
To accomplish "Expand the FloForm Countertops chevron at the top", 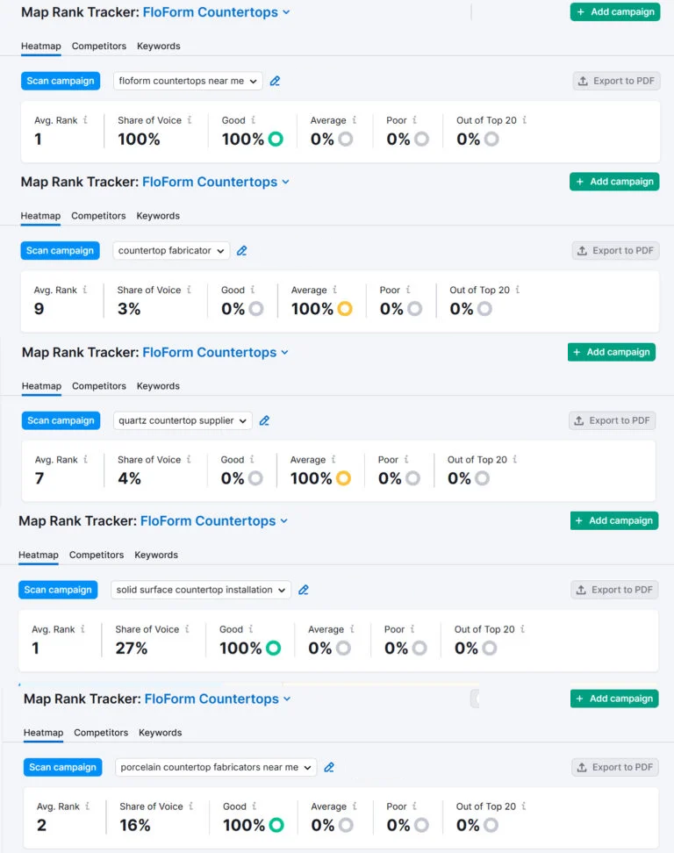I will coord(286,12).
